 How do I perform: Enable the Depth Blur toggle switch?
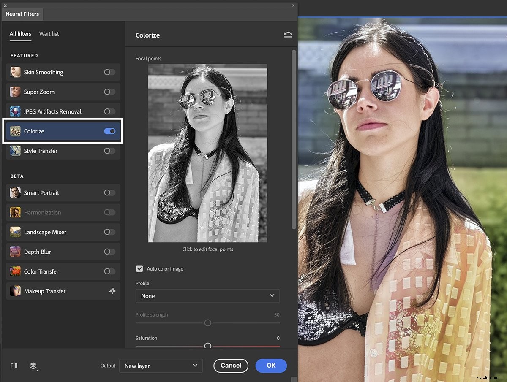pyautogui.click(x=109, y=252)
